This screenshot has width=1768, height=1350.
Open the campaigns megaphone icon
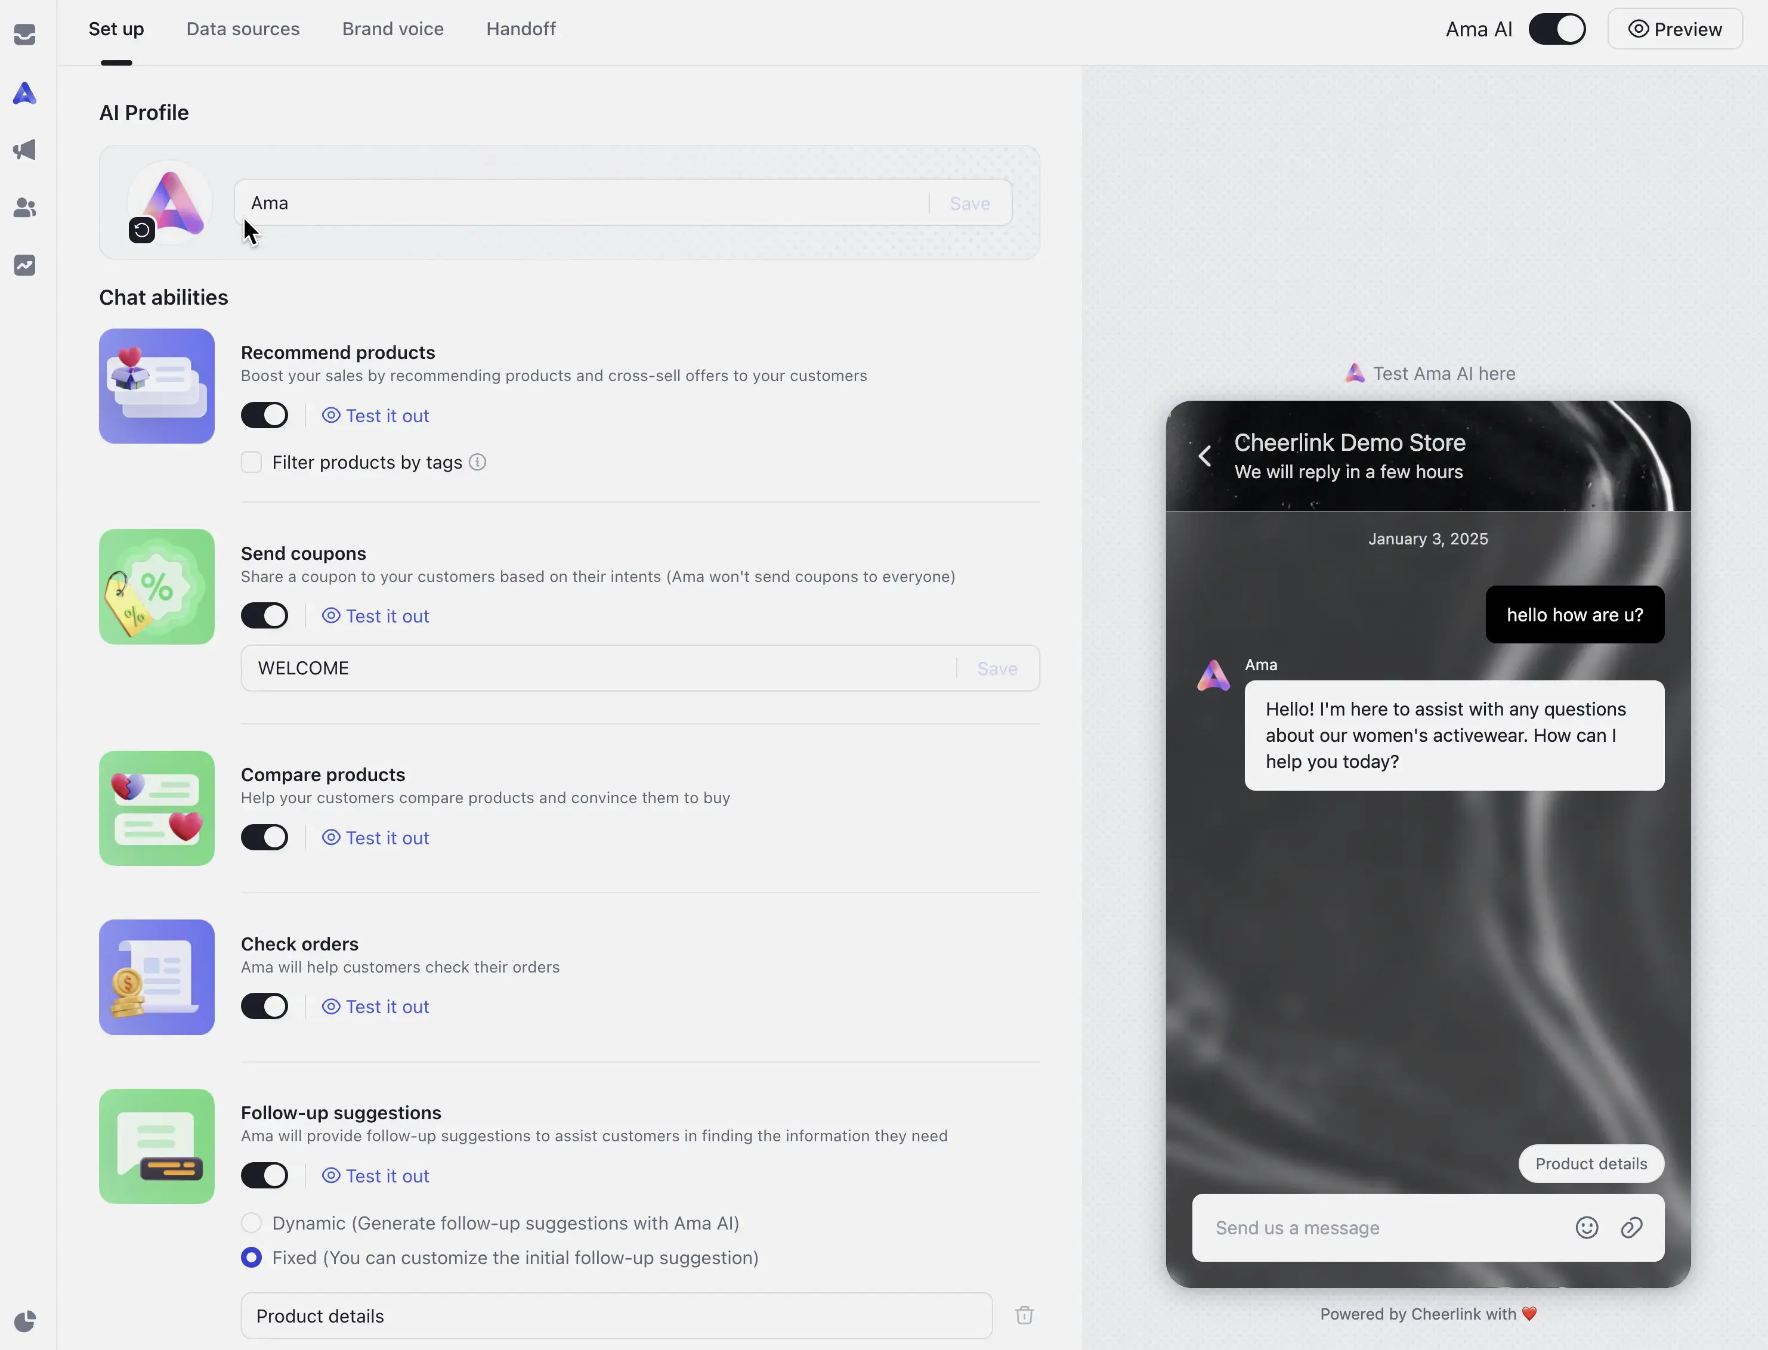tap(25, 150)
